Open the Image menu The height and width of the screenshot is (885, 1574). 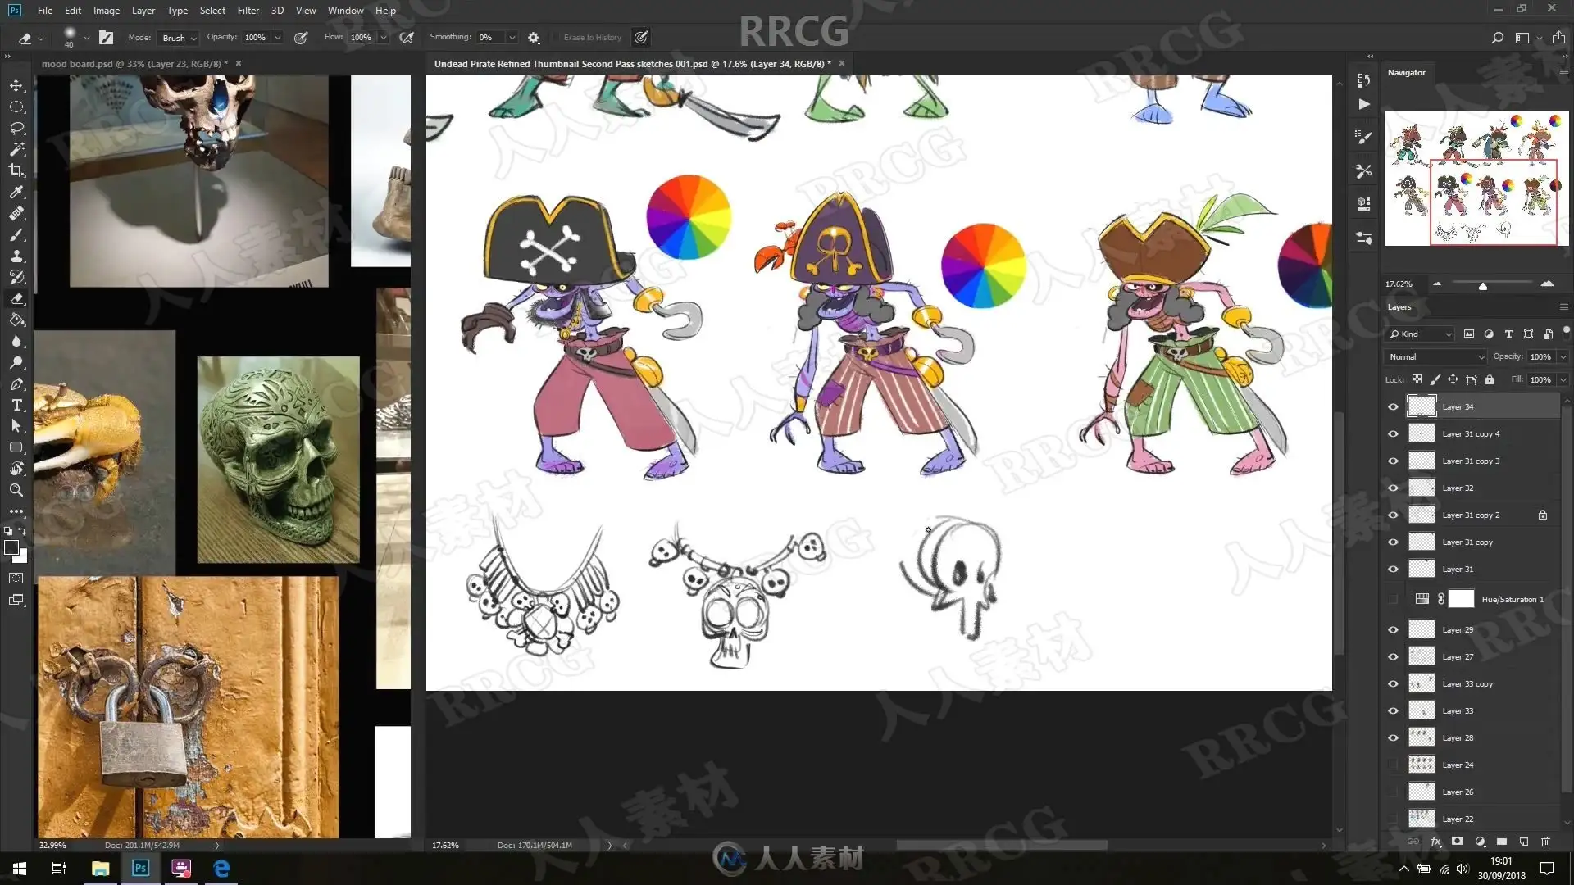coord(107,11)
